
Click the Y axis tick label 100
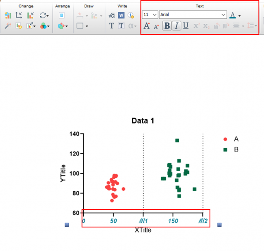74,174
